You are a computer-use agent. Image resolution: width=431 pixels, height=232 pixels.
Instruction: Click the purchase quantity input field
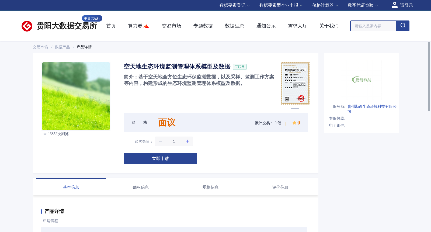coord(174,141)
